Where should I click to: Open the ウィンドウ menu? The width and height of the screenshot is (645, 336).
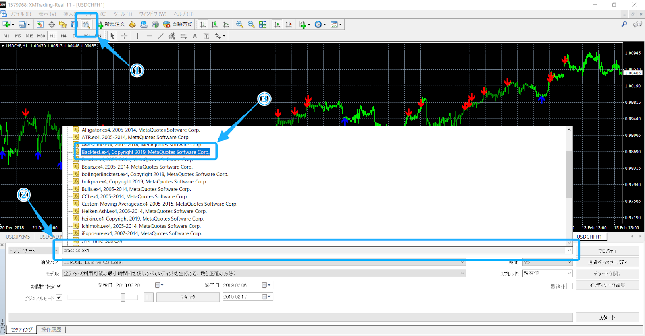(x=153, y=14)
